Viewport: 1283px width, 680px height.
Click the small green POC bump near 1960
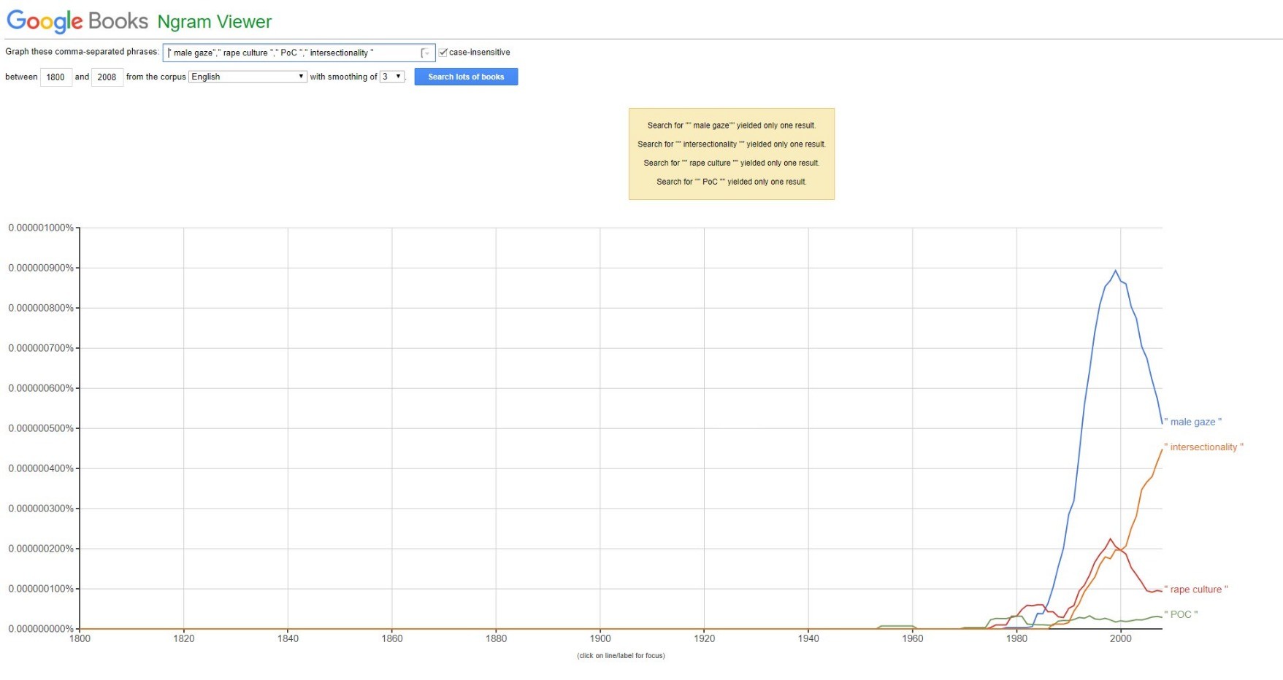tap(897, 626)
